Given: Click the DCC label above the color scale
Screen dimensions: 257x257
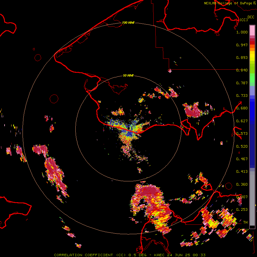Looking at the screenshot, I should pyautogui.click(x=251, y=17).
